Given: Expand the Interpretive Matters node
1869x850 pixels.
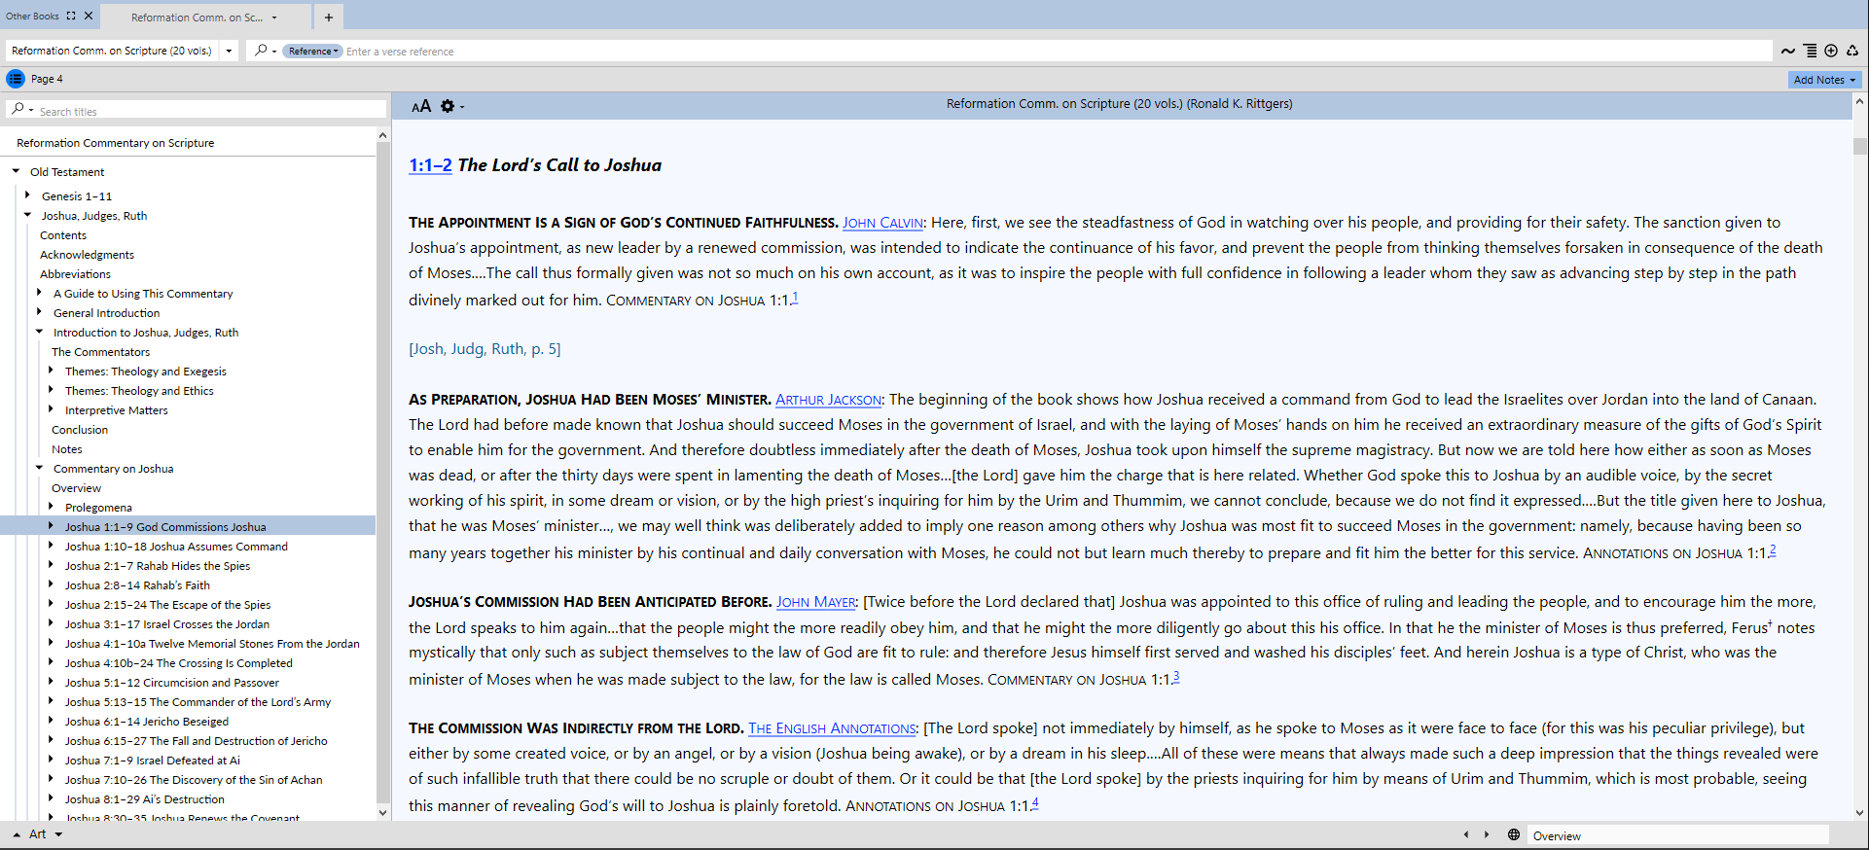Looking at the screenshot, I should point(51,409).
